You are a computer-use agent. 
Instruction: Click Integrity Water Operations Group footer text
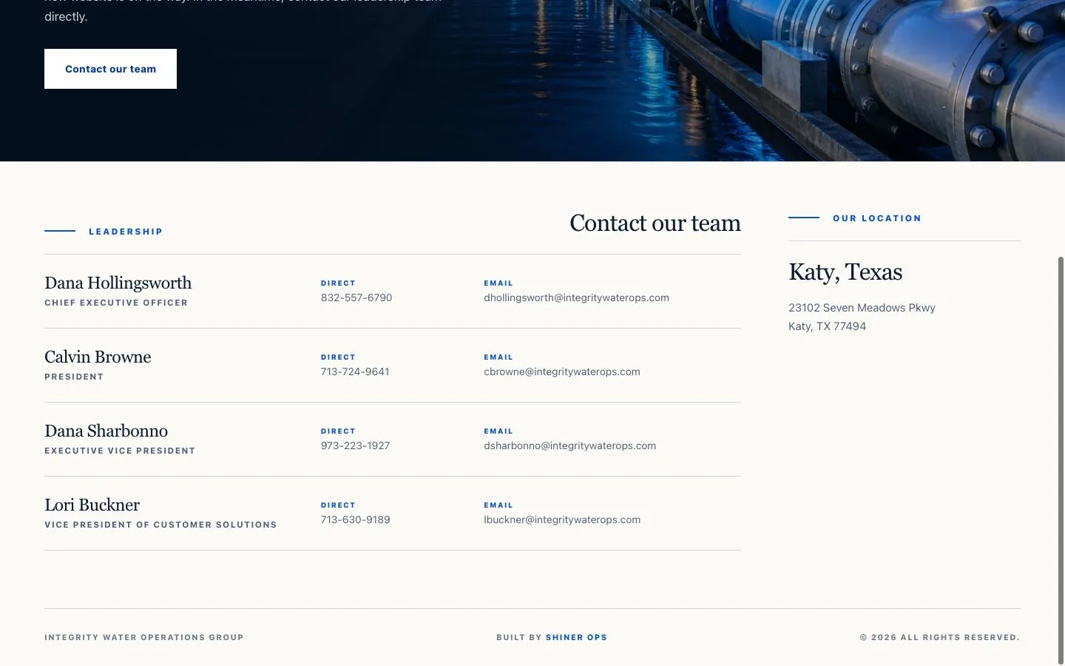click(144, 637)
